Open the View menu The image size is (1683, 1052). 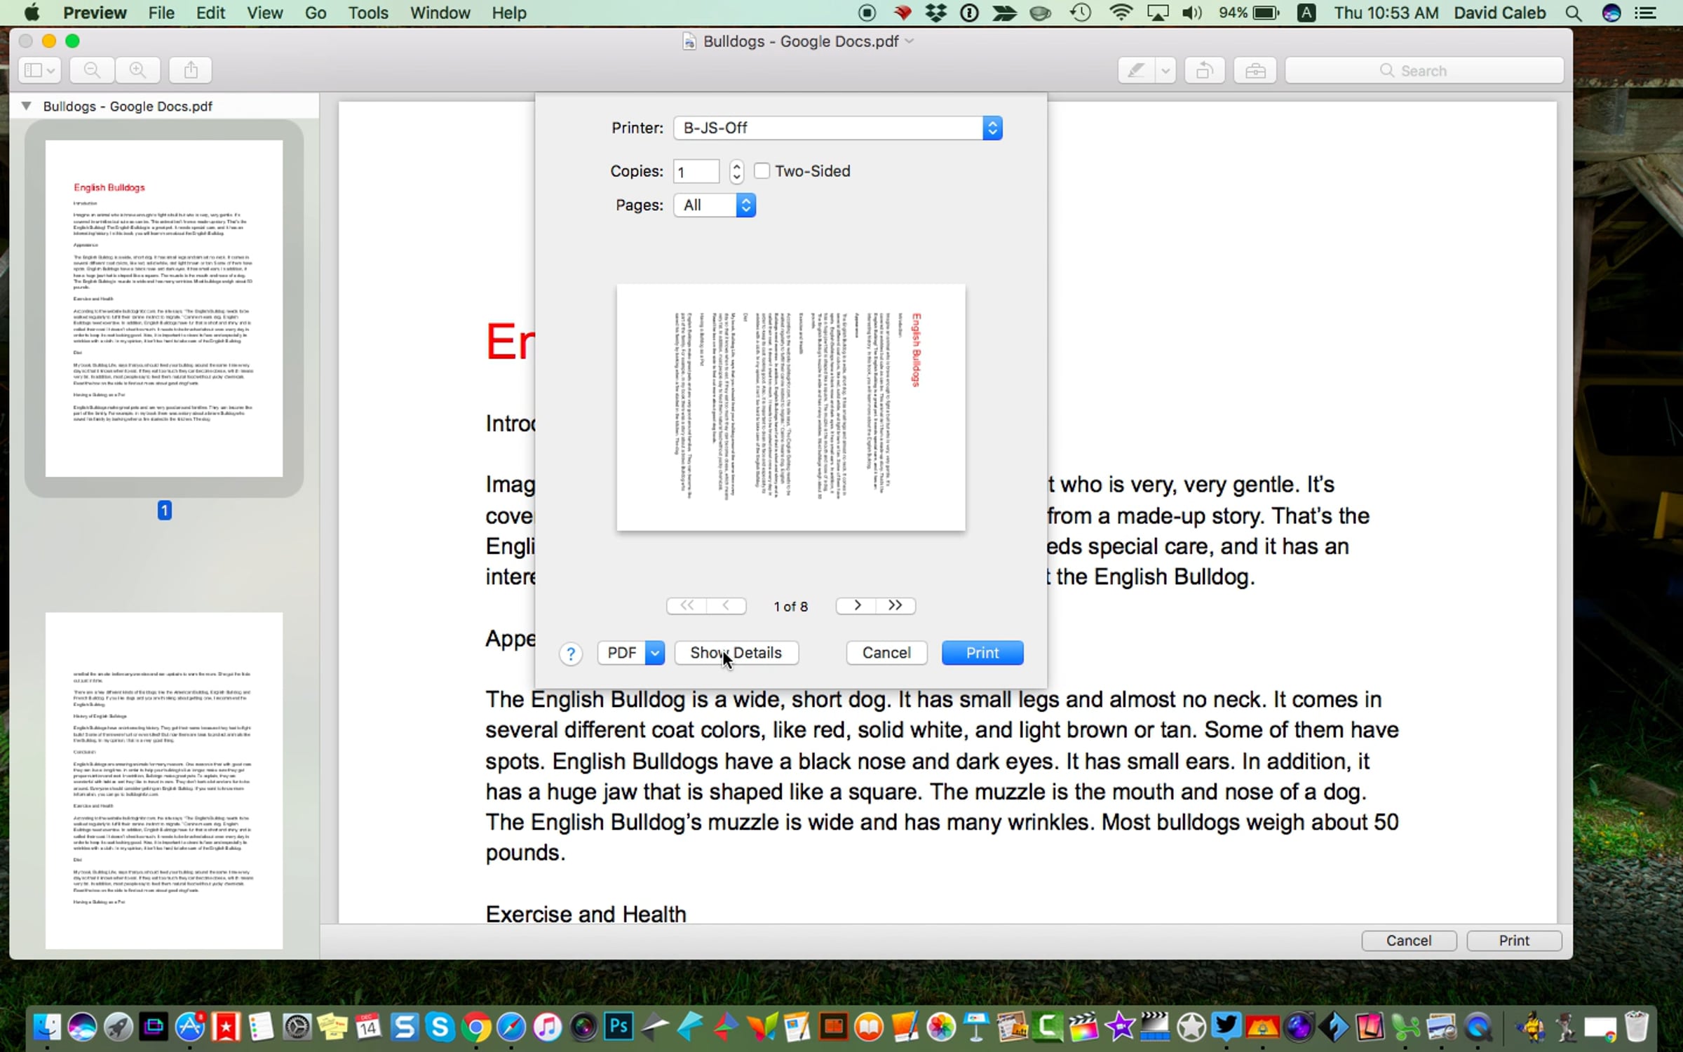[264, 13]
